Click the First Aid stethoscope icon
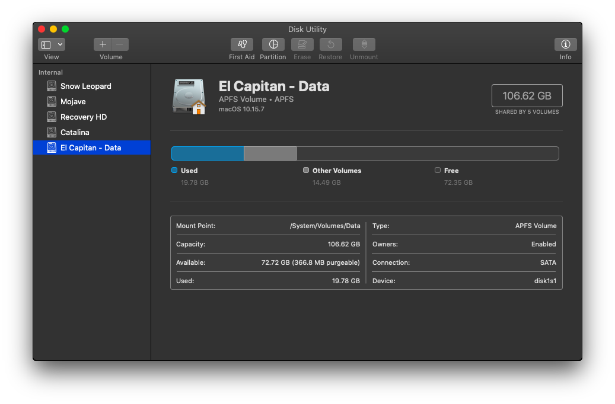The image size is (615, 404). pyautogui.click(x=241, y=44)
